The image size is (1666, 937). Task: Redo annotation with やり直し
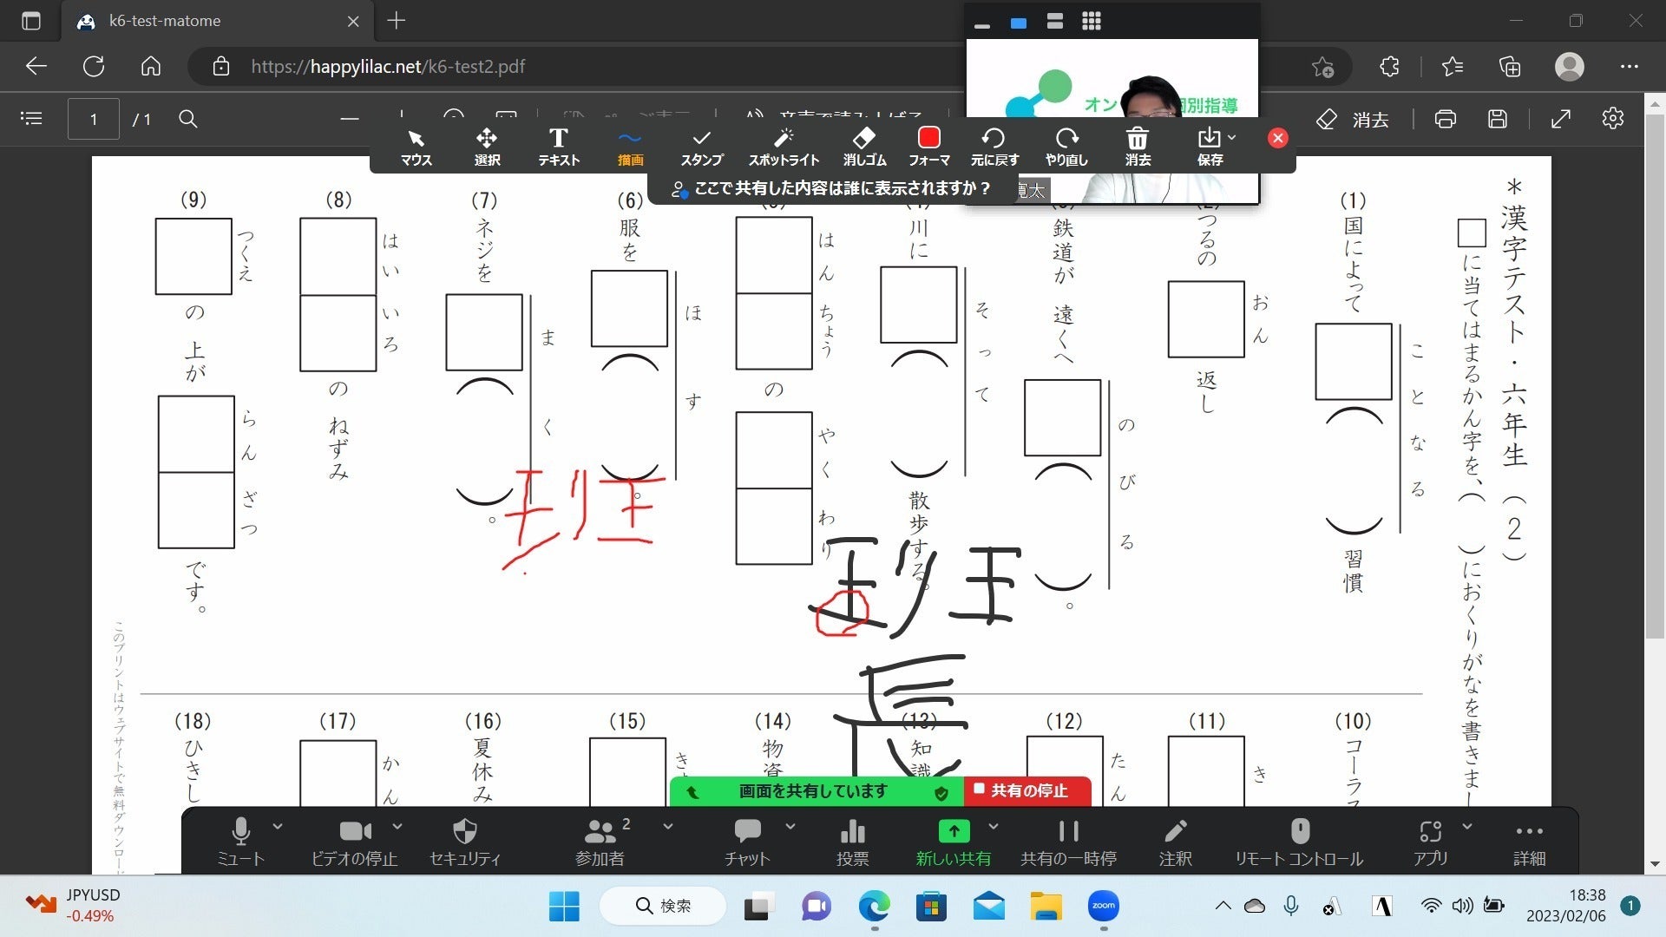pos(1066,147)
